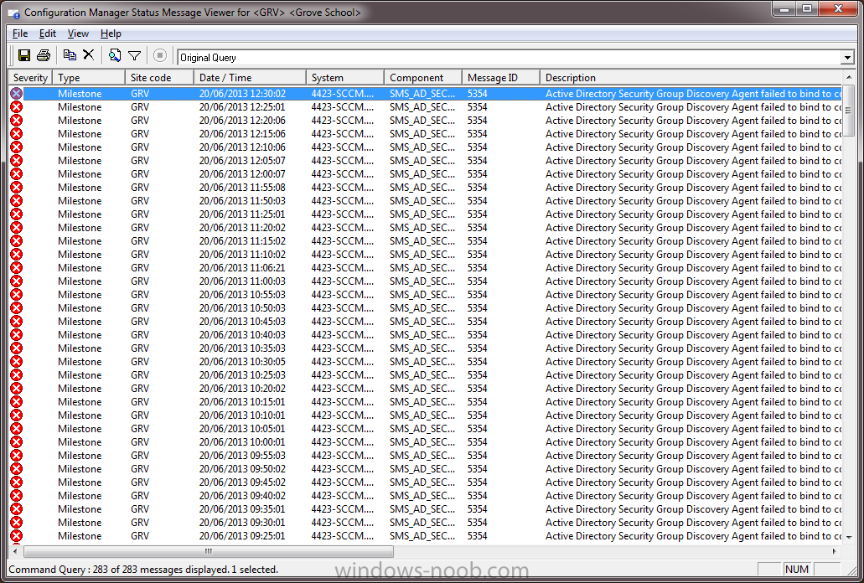Select date cell 20/06/2013 10:45:03
This screenshot has width=864, height=583.
pos(242,321)
